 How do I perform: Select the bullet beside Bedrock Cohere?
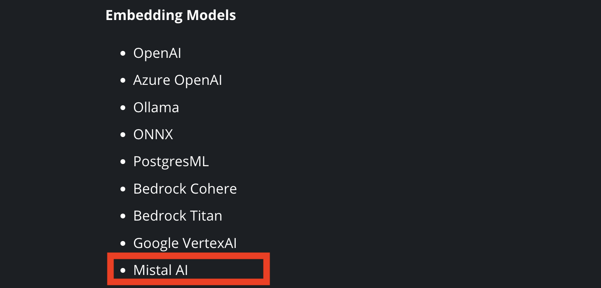tap(123, 189)
